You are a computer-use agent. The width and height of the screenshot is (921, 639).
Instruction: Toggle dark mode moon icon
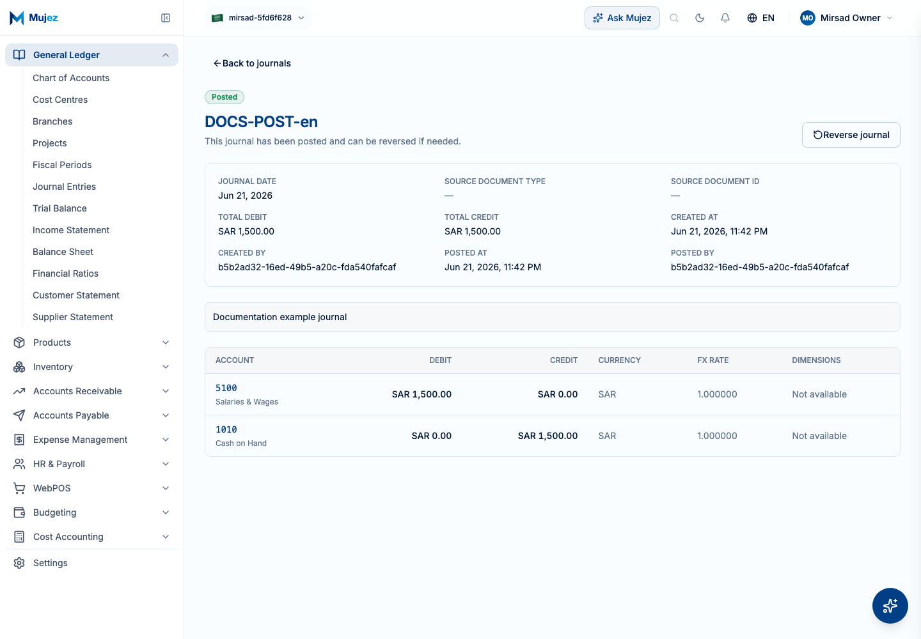pyautogui.click(x=700, y=18)
